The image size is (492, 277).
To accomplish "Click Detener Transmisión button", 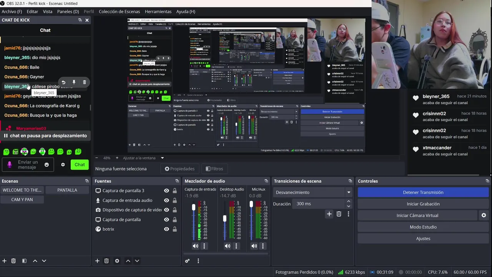I will (423, 192).
